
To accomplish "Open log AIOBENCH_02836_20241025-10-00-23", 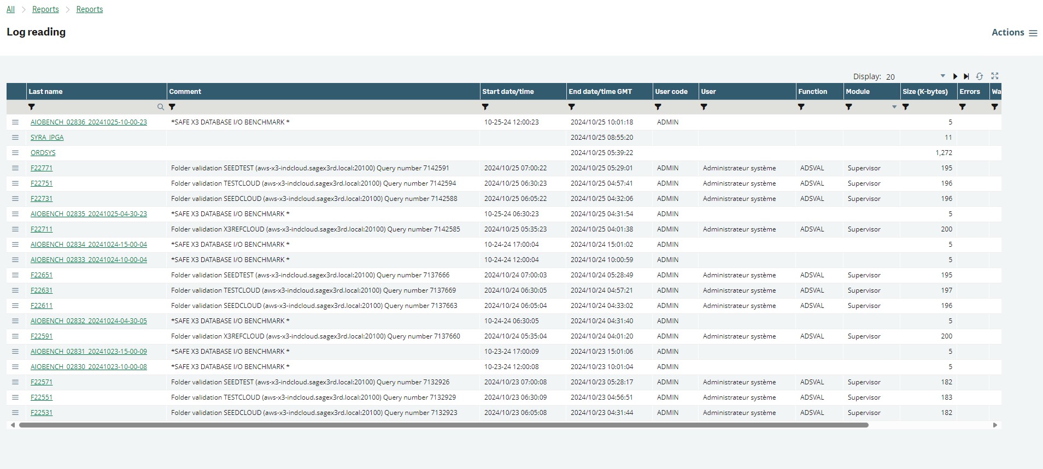I will coord(89,122).
